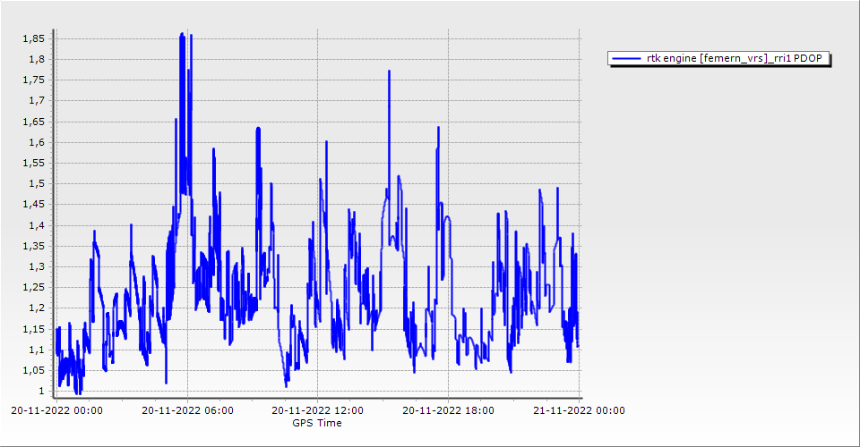Click the 1,85 y-axis tick label
860x447 pixels.
coord(34,38)
